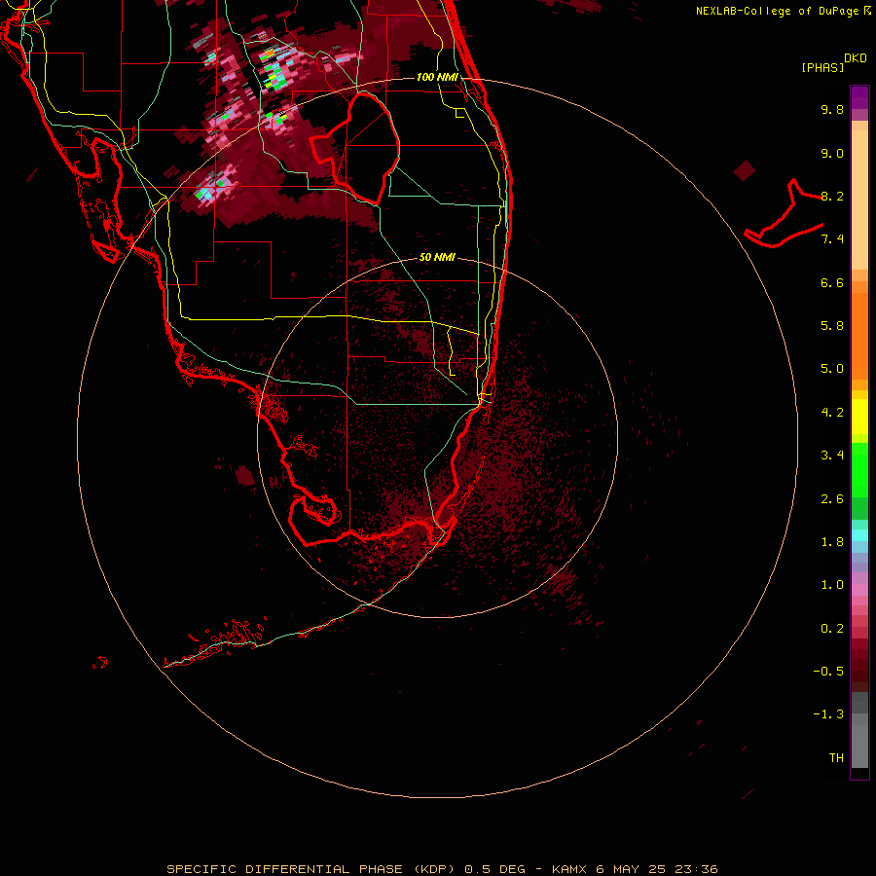This screenshot has width=876, height=876.
Task: Click the Bahamas island outline offshore
Action: pos(785,213)
